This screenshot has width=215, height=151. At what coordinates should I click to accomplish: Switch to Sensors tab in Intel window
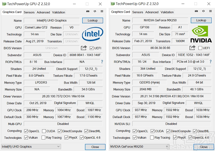coord(29,12)
